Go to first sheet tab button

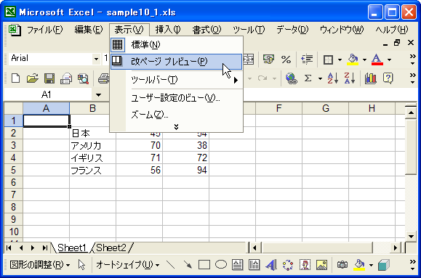coord(9,248)
